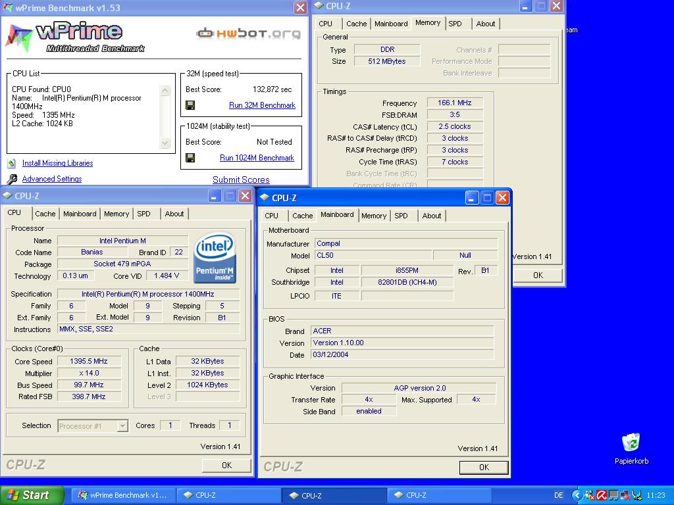
Task: Open Cache tab in Memory CPU-Z window
Action: click(356, 24)
